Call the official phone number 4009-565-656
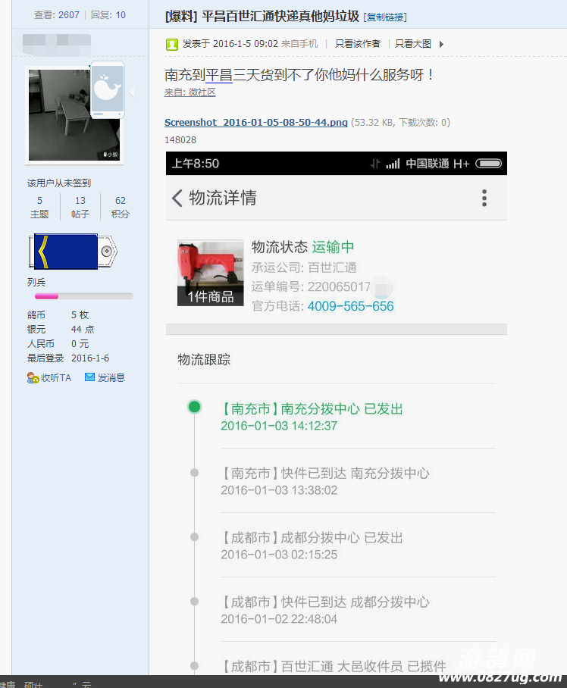 [350, 306]
